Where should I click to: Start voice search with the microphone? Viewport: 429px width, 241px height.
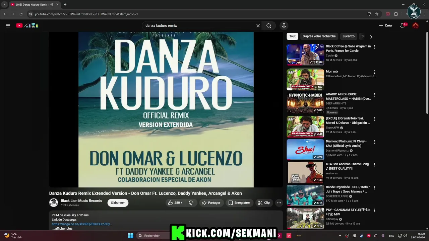[284, 25]
